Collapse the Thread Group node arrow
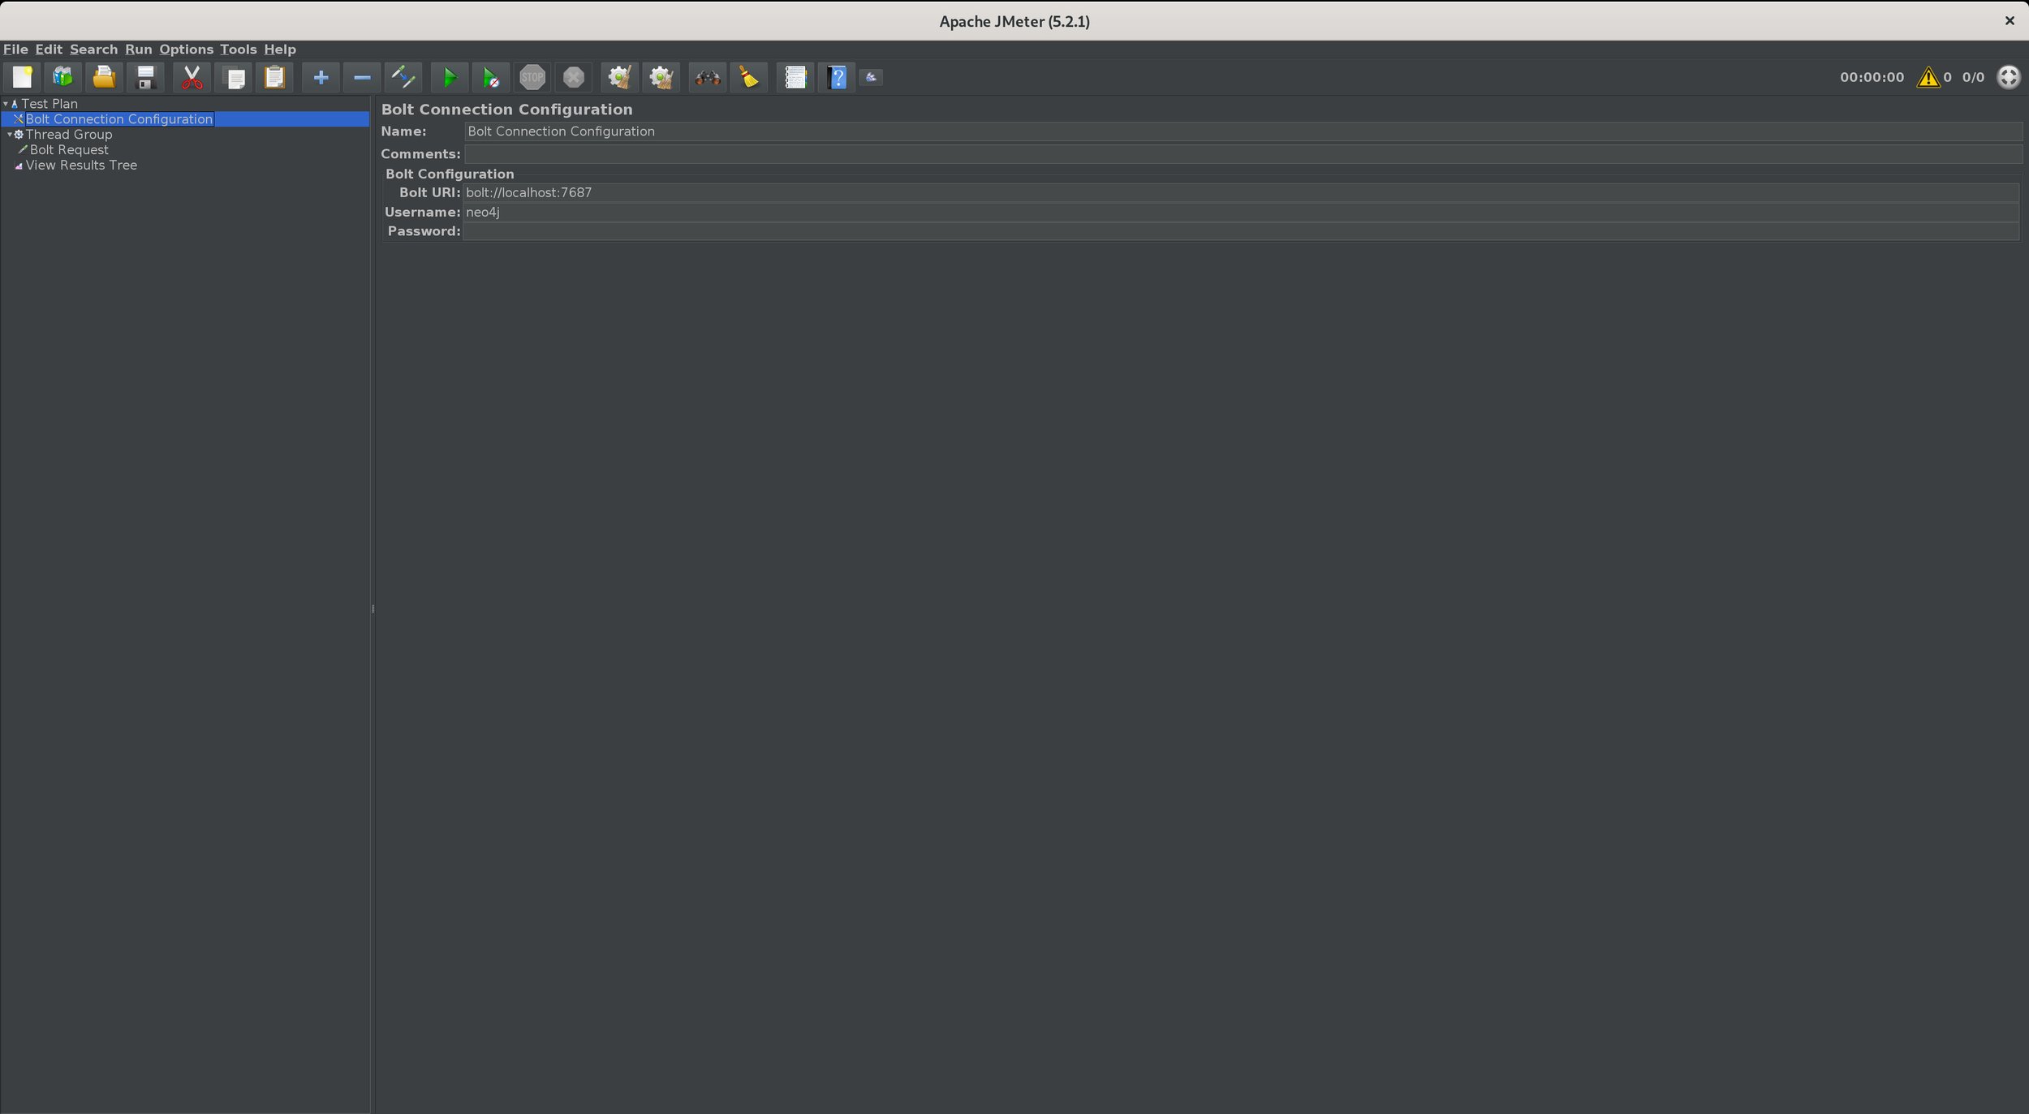The width and height of the screenshot is (2029, 1114). click(x=10, y=135)
